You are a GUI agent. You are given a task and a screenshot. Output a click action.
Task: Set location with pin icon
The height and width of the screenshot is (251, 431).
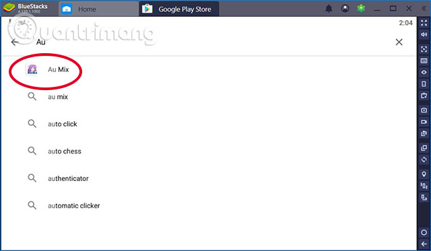pos(424,174)
